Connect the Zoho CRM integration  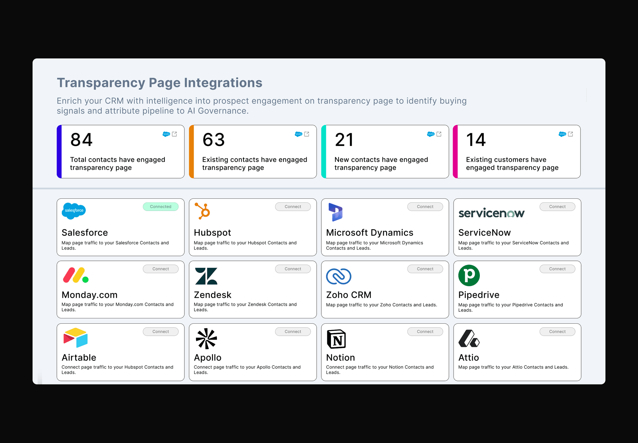[x=425, y=269]
